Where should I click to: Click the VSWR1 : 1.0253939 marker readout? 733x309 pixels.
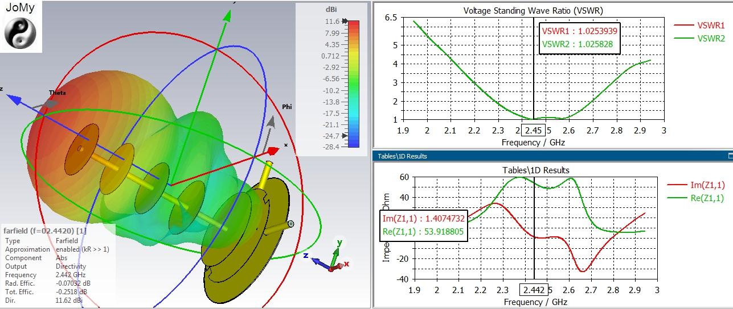[579, 32]
